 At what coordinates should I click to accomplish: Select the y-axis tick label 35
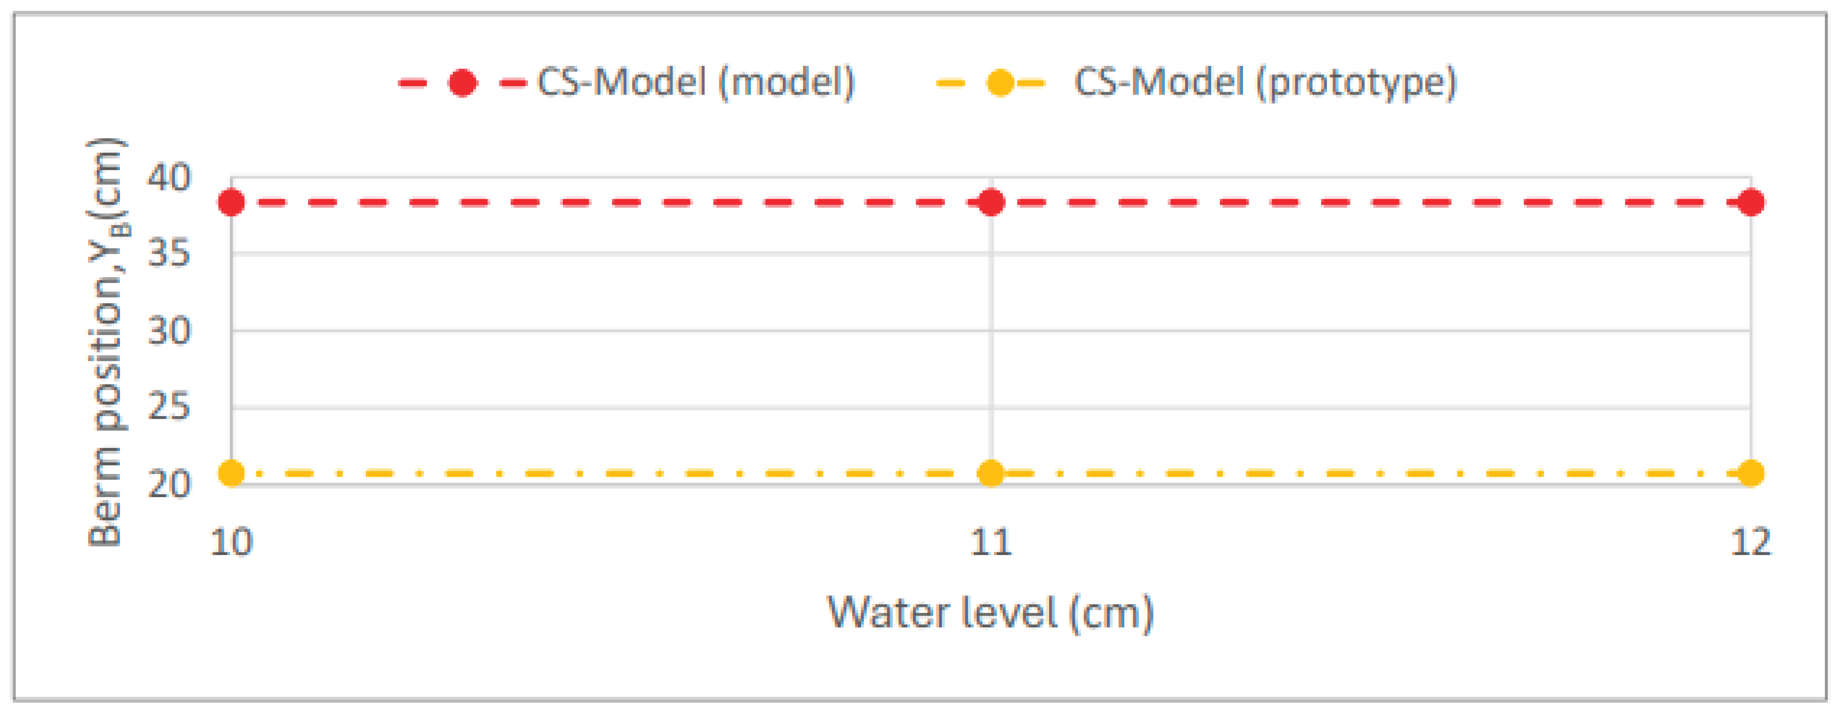pyautogui.click(x=169, y=253)
